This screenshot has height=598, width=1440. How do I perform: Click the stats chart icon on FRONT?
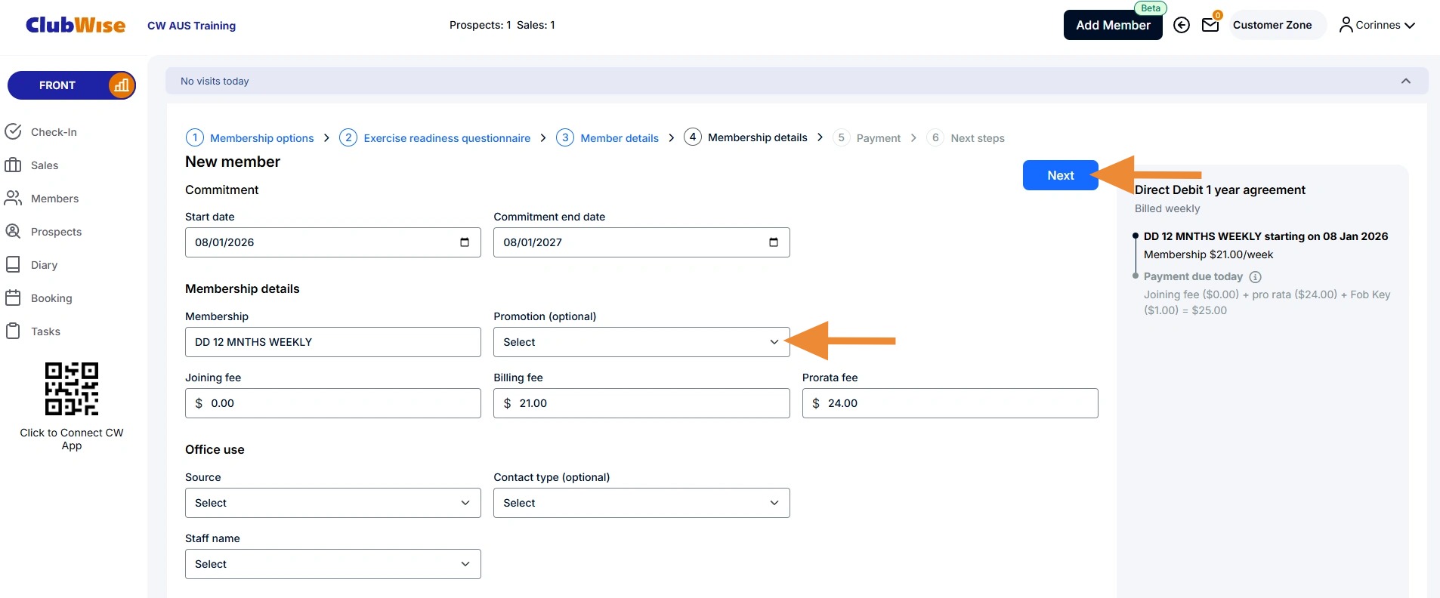coord(121,85)
